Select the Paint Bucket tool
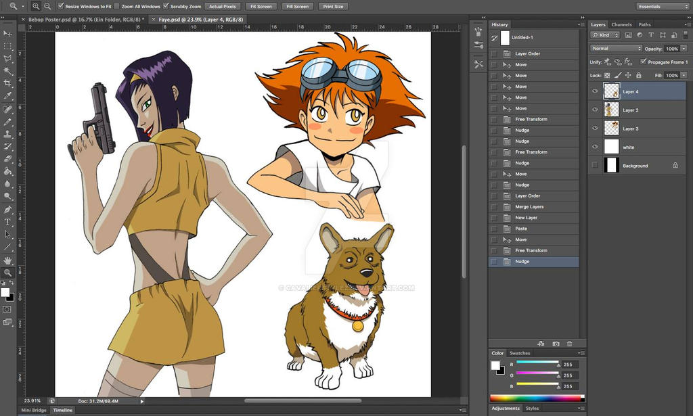The height and width of the screenshot is (416, 693). coord(7,171)
